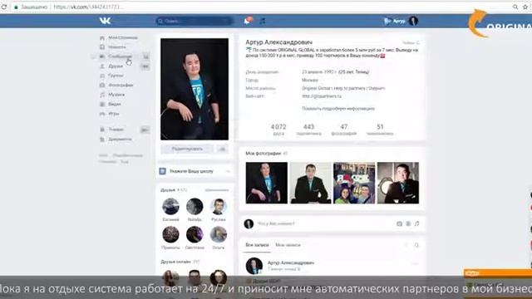This screenshot has width=532, height=299.
Task: Click the Games controller menu icon
Action: tap(102, 114)
